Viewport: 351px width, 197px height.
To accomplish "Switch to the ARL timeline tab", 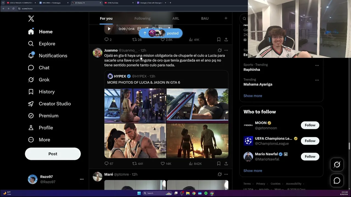I will 176,18.
